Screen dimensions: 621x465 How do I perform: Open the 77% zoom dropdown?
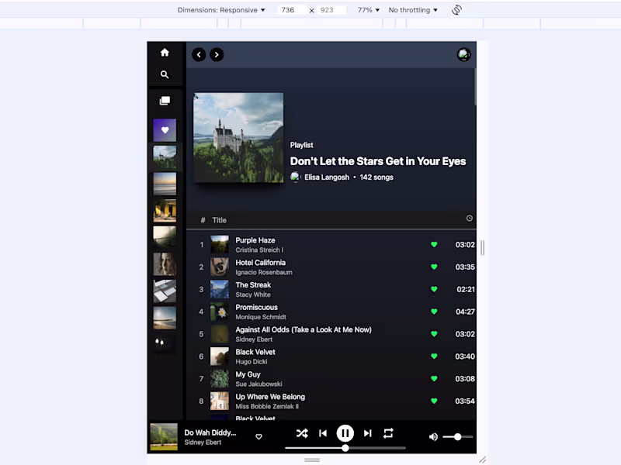tap(368, 10)
